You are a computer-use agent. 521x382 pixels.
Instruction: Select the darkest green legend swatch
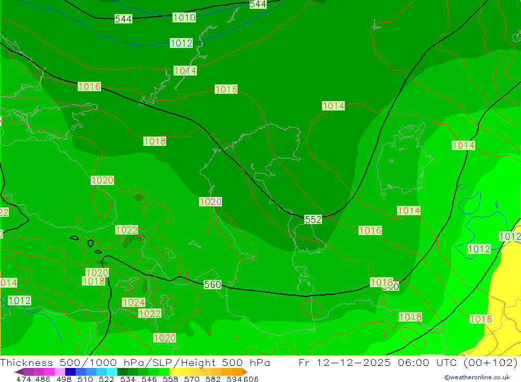tap(122, 372)
